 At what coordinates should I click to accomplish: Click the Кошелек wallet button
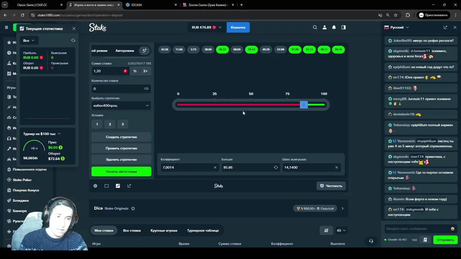click(x=238, y=27)
